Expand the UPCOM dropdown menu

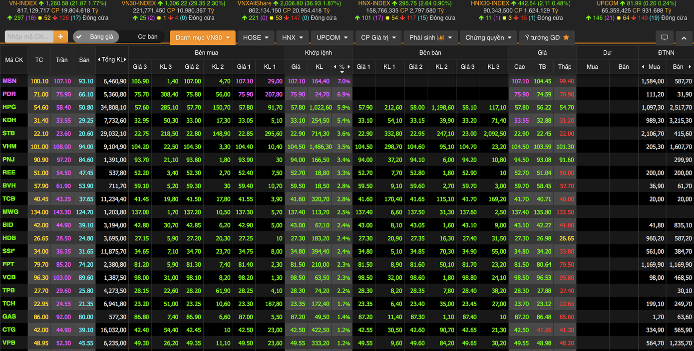pos(332,37)
